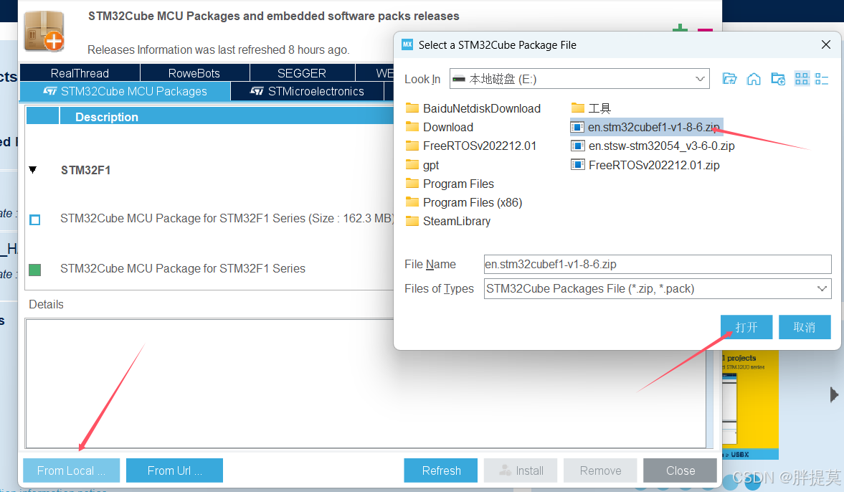Image resolution: width=844 pixels, height=492 pixels.
Task: Open the gpt folder
Action: tap(422, 165)
